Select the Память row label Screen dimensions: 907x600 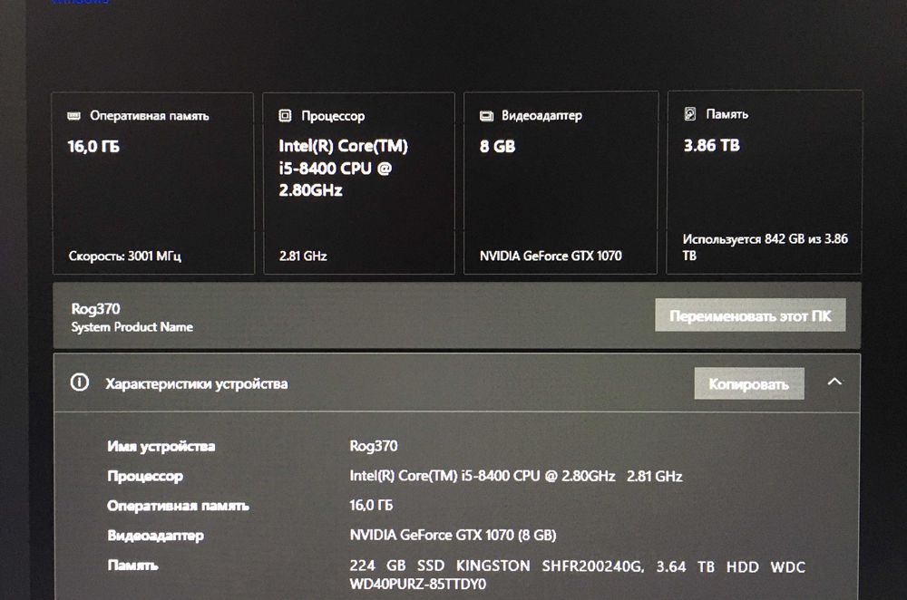pos(132,565)
